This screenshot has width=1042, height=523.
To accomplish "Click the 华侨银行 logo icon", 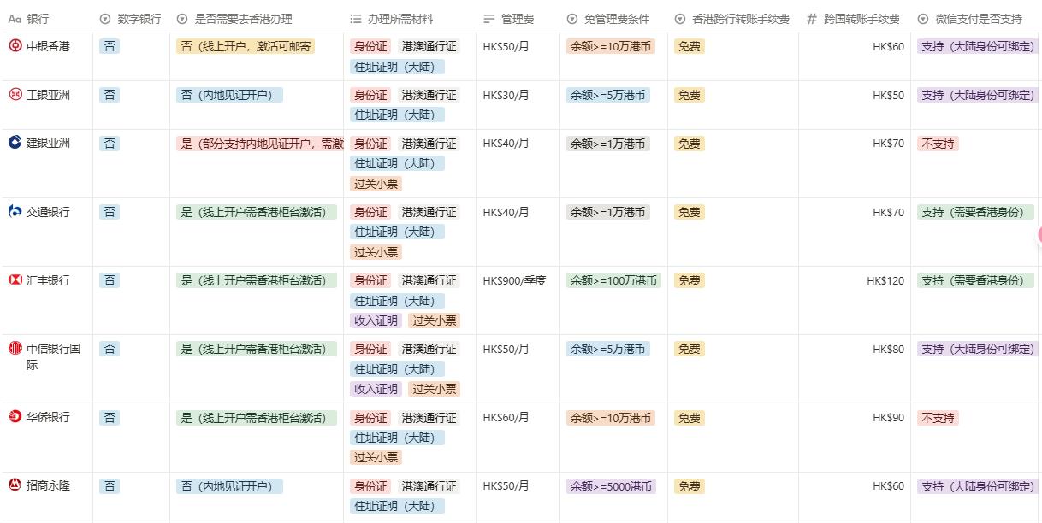I will point(15,417).
